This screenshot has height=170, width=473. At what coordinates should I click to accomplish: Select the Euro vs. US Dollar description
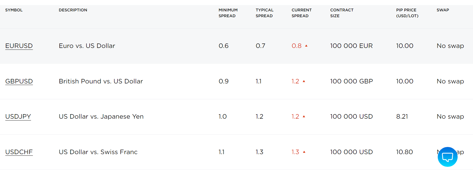point(87,46)
